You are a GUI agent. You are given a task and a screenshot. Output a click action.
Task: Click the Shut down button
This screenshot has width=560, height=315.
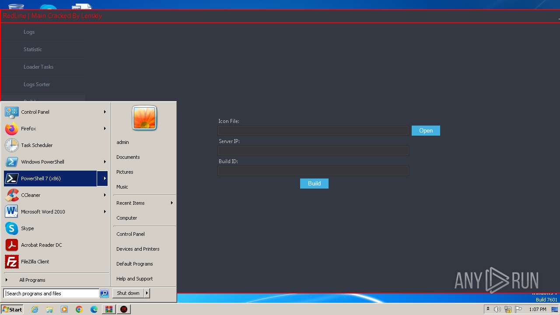[128, 293]
